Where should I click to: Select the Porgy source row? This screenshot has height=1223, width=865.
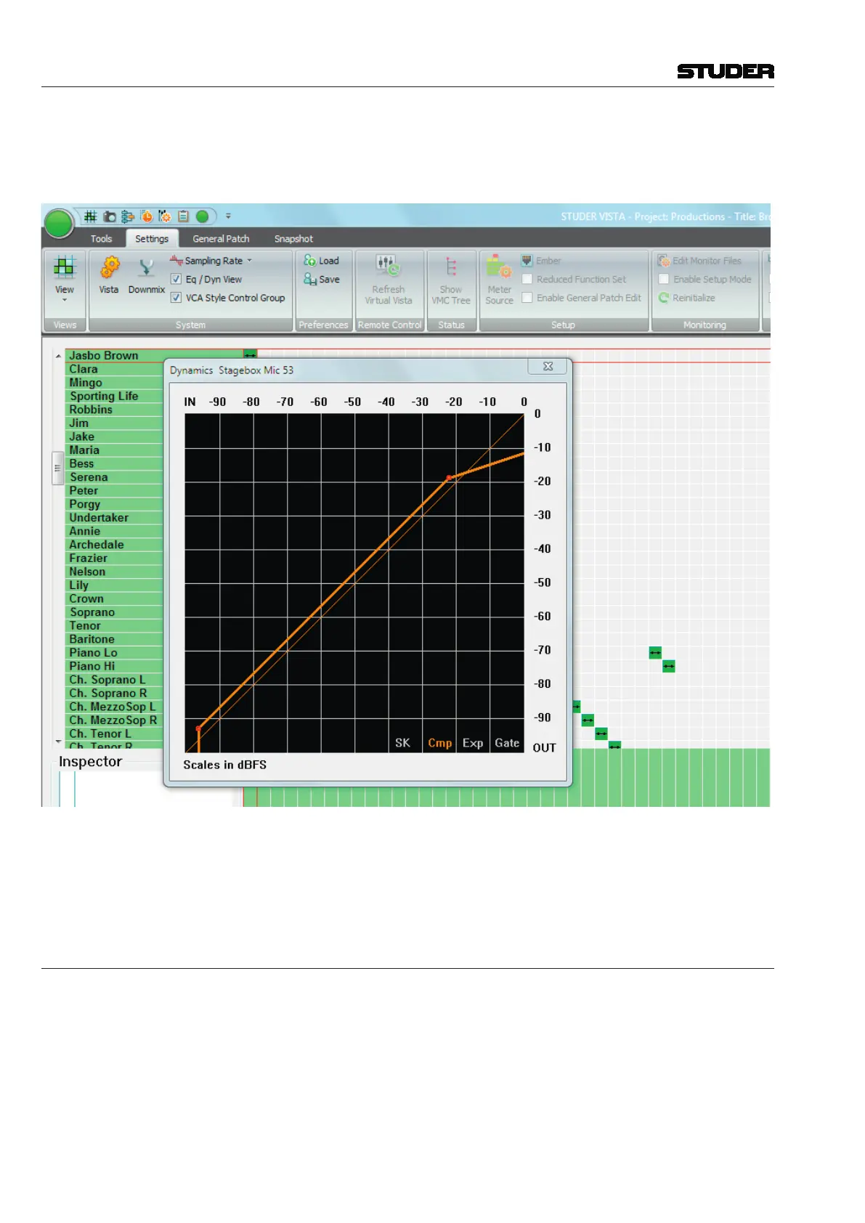tap(115, 504)
